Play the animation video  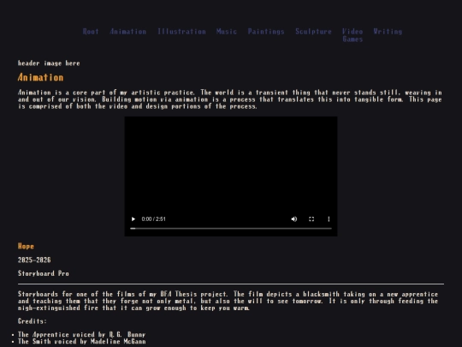tap(133, 219)
